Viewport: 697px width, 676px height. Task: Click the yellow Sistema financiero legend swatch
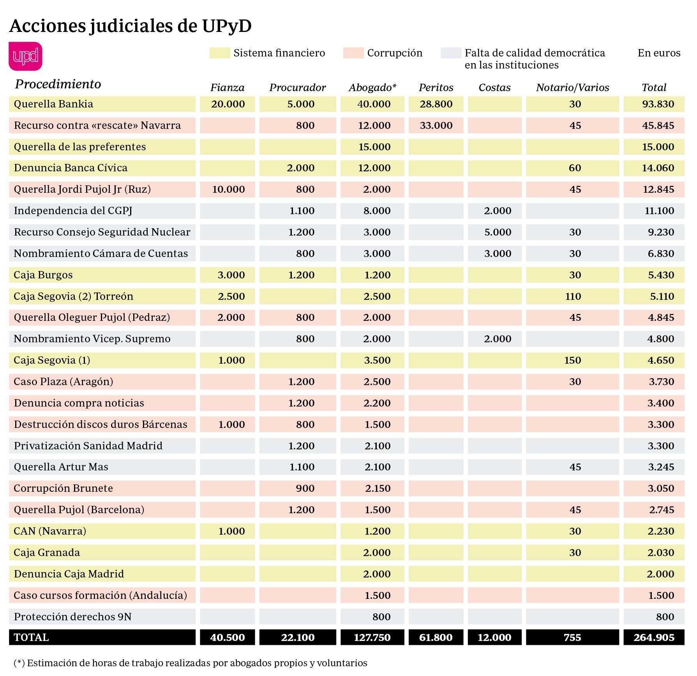click(x=220, y=53)
